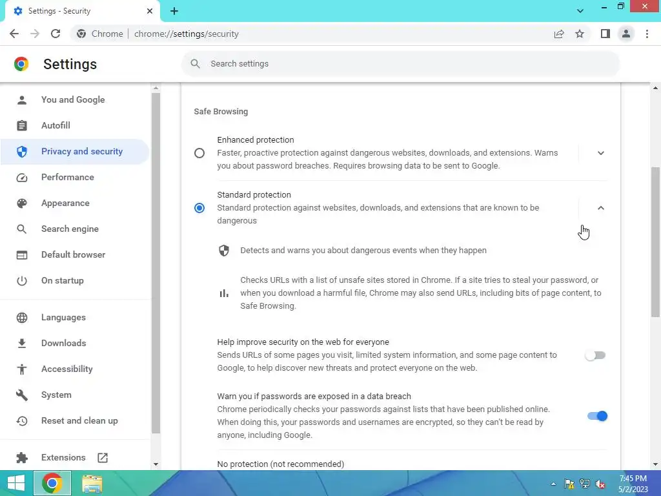Open Chrome's three-dot menu
This screenshot has width=661, height=496.
click(x=647, y=34)
